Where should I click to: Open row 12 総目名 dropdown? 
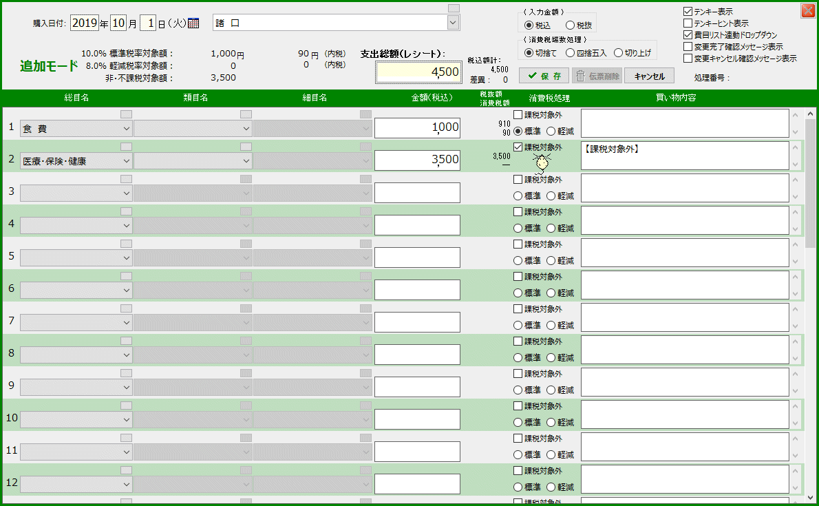pyautogui.click(x=76, y=485)
